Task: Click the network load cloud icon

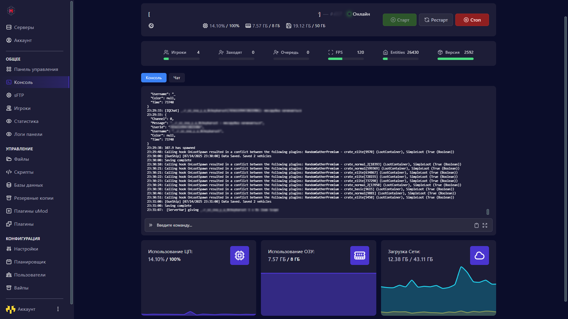Action: point(479,255)
